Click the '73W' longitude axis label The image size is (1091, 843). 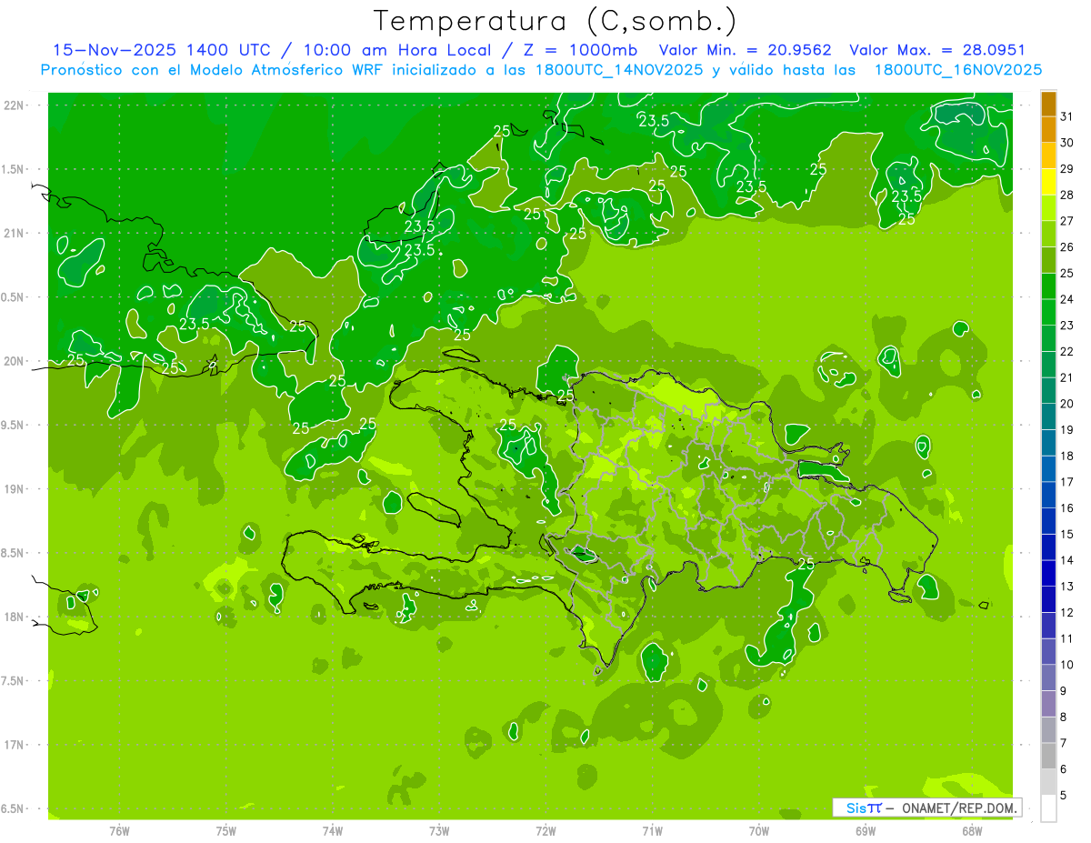pyautogui.click(x=439, y=830)
